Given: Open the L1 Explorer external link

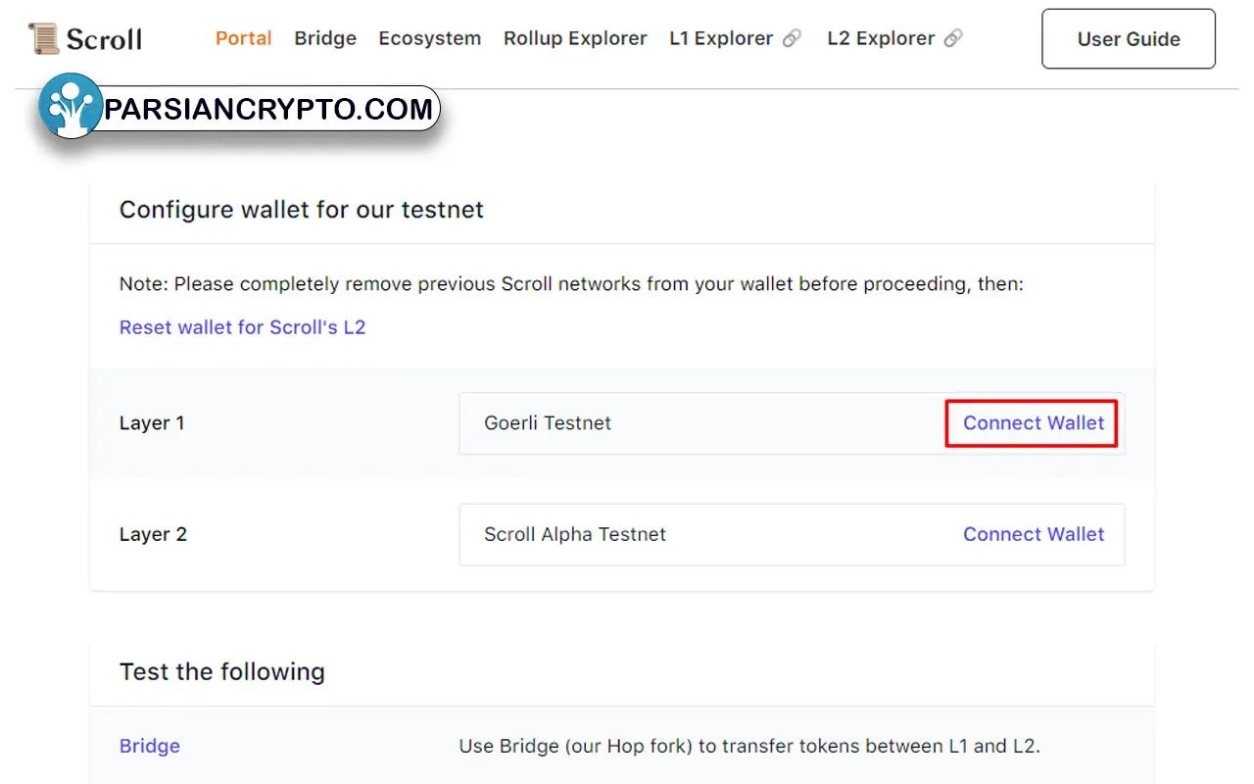Looking at the screenshot, I should 735,38.
